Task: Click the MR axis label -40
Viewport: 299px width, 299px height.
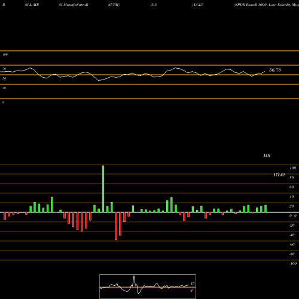Action: [x=292, y=235]
